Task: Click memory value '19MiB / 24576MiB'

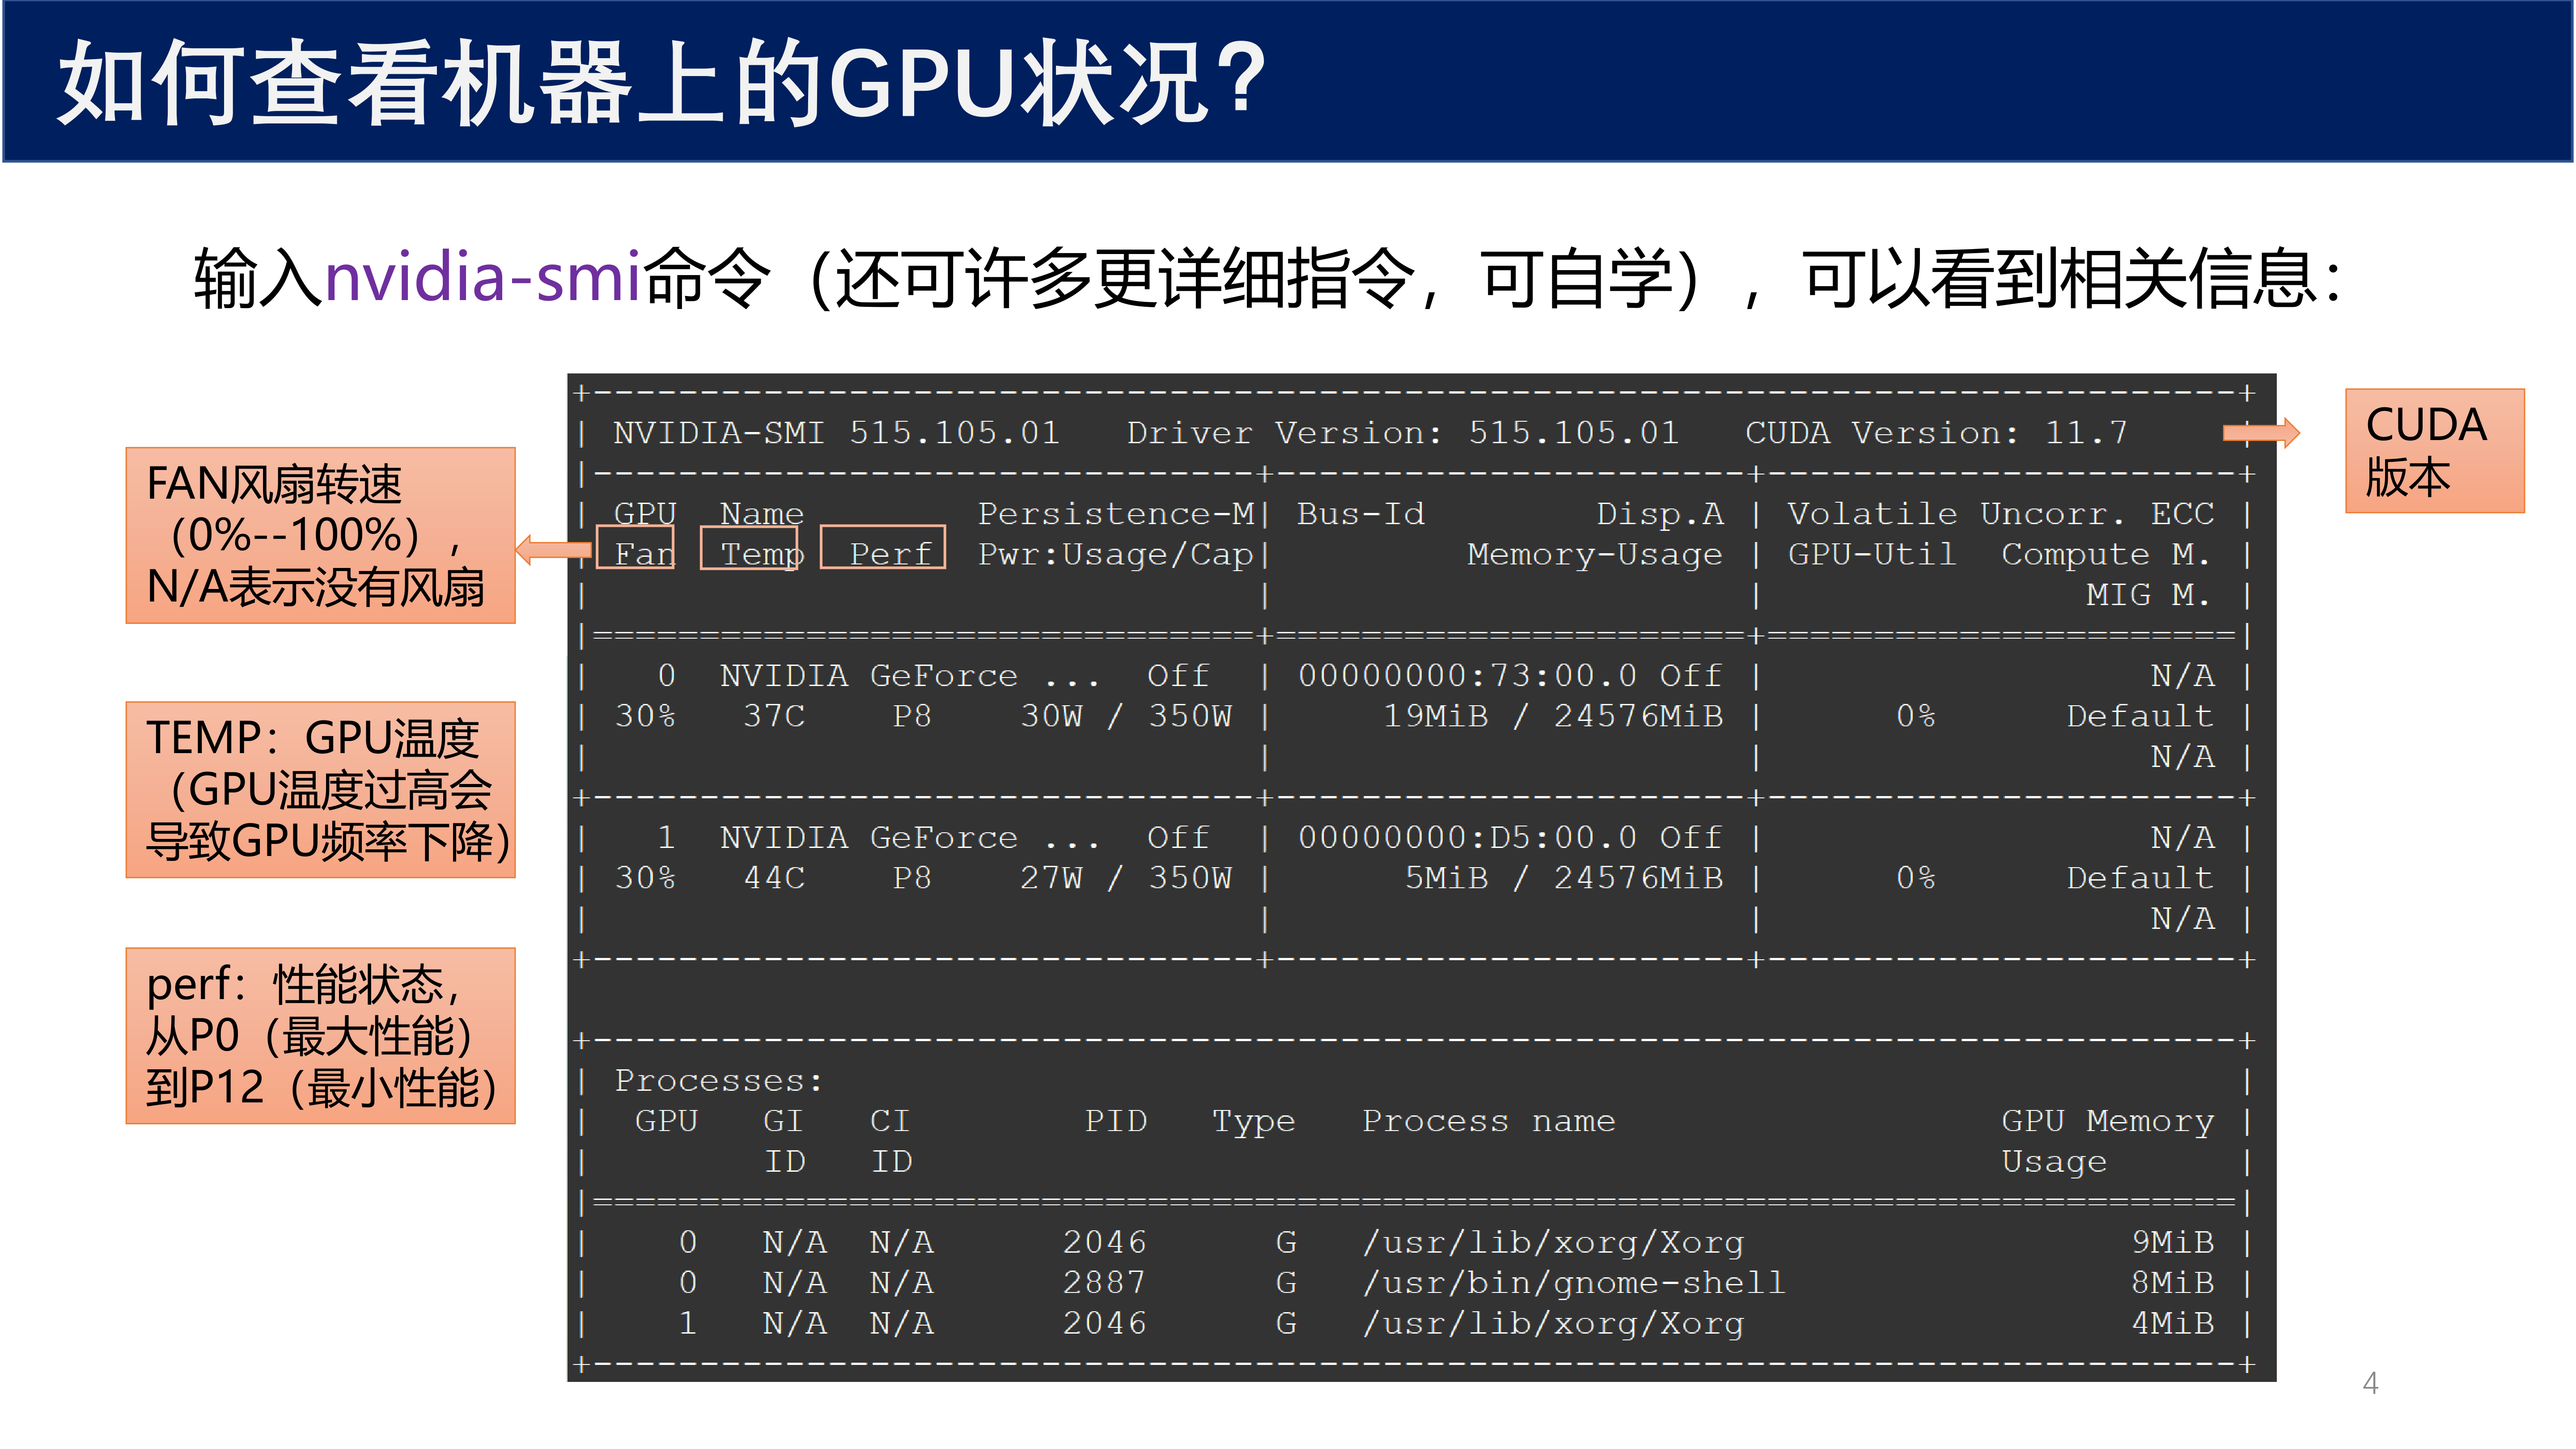Action: (1553, 716)
